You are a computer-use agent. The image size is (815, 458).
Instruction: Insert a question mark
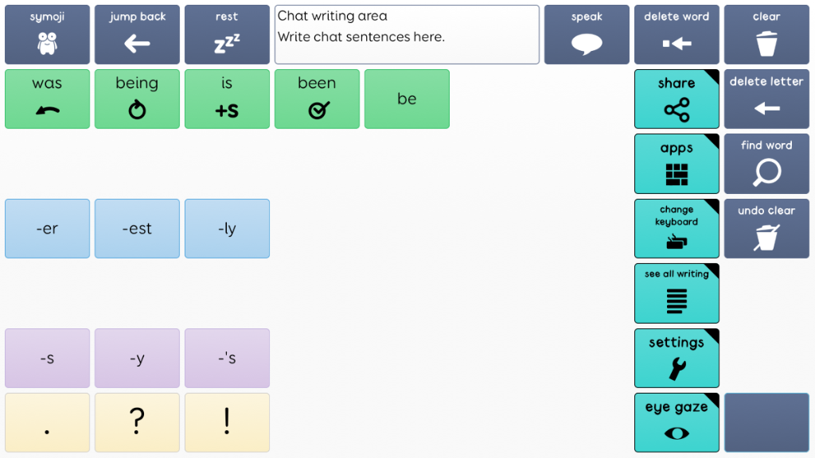click(x=137, y=422)
